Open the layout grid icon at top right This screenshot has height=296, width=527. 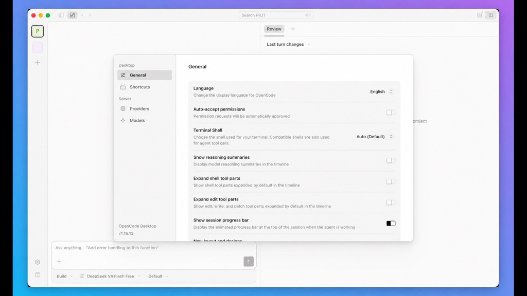480,15
